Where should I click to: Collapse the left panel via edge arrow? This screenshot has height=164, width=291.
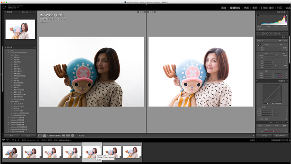pyautogui.click(x=1, y=74)
